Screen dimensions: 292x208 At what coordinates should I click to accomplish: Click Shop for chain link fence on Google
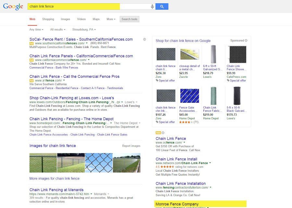click(183, 41)
